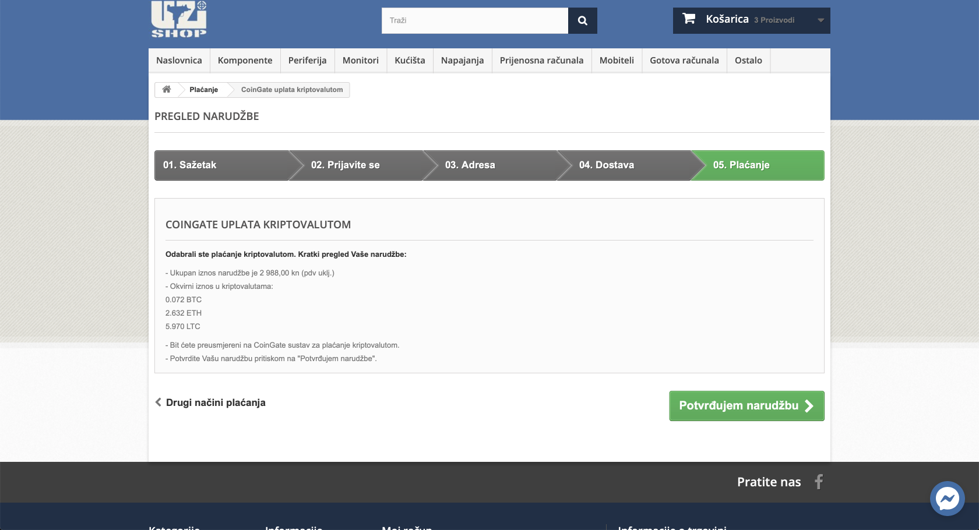Focus the Traži search field
979x530 pixels.
[x=475, y=20]
